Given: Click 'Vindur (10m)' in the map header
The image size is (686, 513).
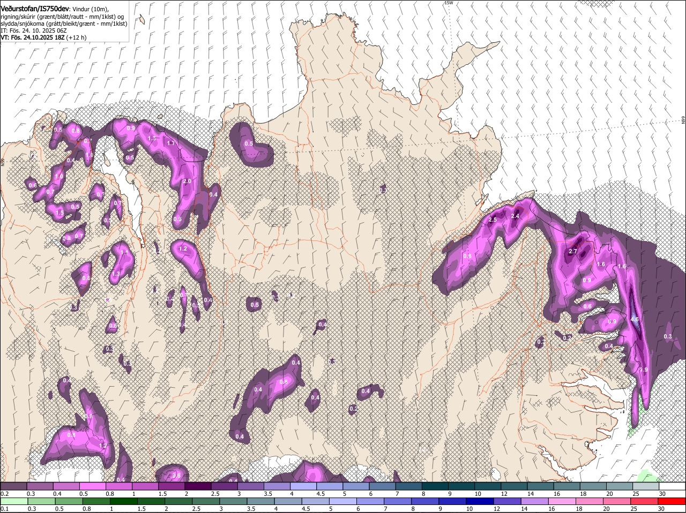Looking at the screenshot, I should 91,9.
